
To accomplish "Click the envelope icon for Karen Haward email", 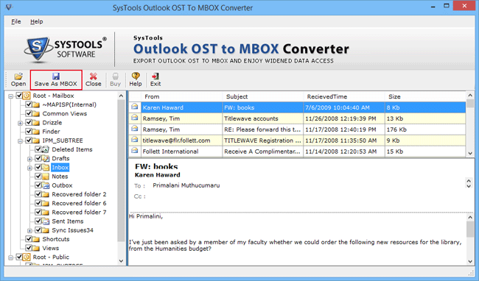I will 134,107.
